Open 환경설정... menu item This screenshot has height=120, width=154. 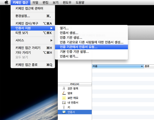33,16
